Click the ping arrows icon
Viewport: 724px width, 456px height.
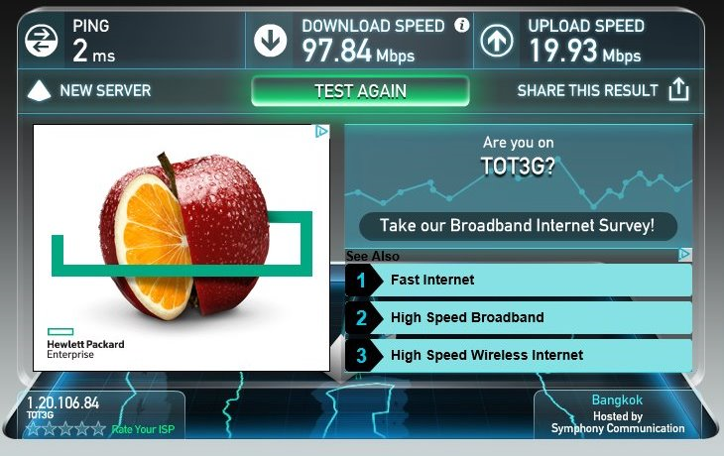pos(41,41)
